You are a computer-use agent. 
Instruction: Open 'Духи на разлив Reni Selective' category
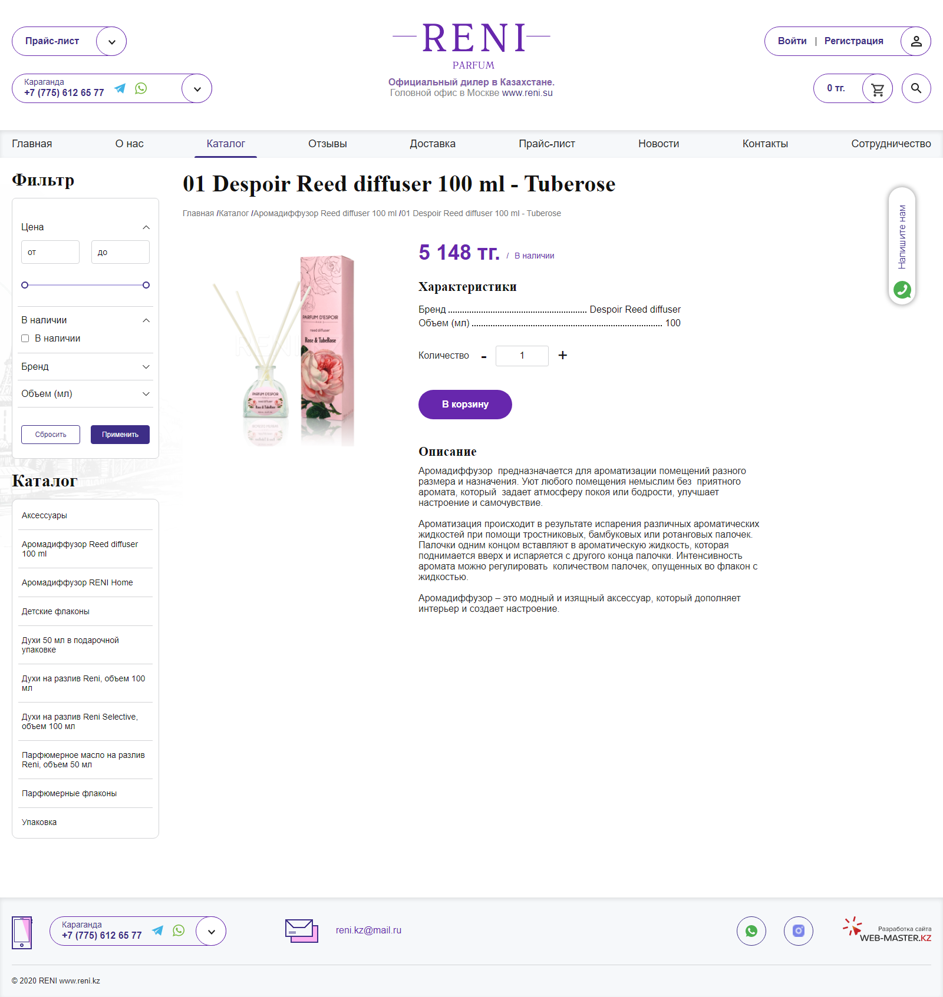point(80,721)
